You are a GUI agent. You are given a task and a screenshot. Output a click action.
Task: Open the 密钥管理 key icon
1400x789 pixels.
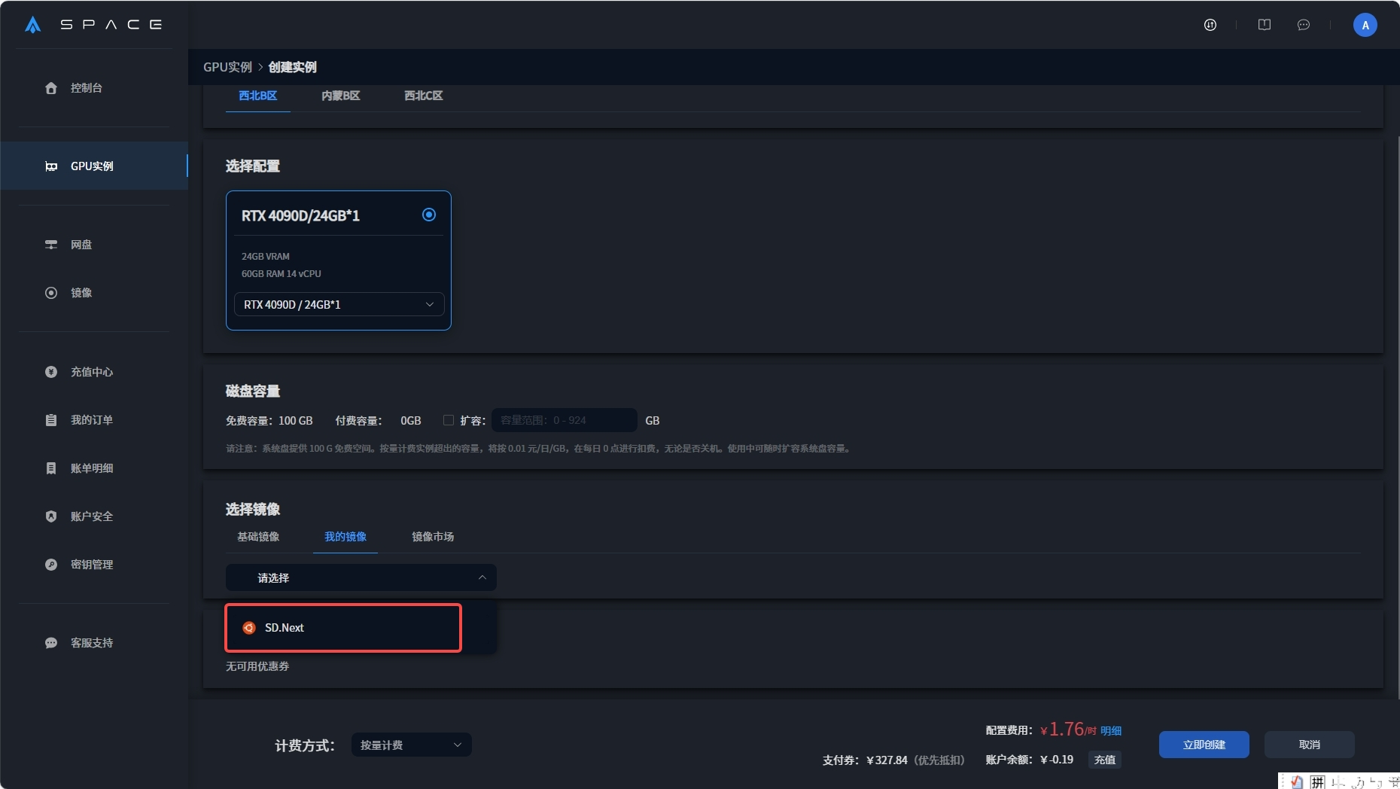[51, 565]
